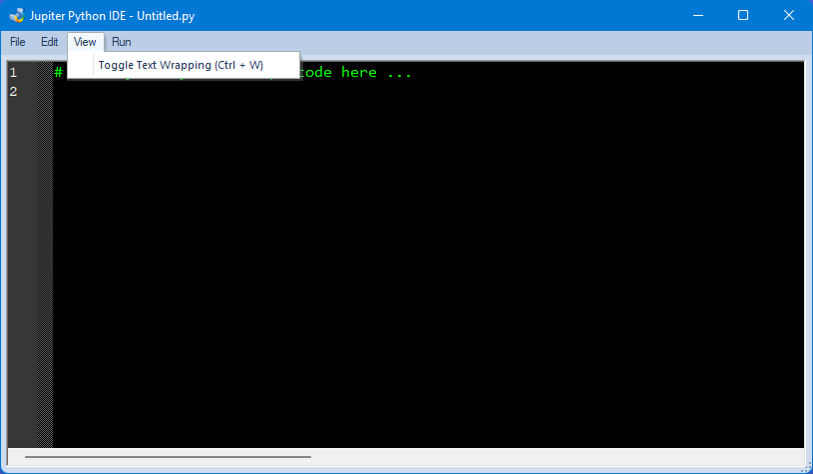
Task: Toggle Text Wrapping from View menu
Action: (181, 65)
